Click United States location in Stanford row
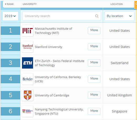The height and width of the screenshot is (120, 137). pos(120,47)
